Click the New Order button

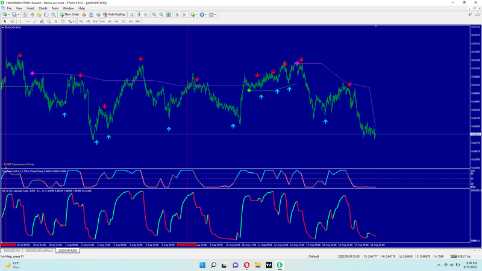69,14
